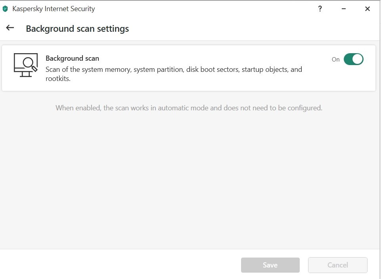Click empty footer space left of Save
This screenshot has height=279, width=381.
click(x=119, y=265)
